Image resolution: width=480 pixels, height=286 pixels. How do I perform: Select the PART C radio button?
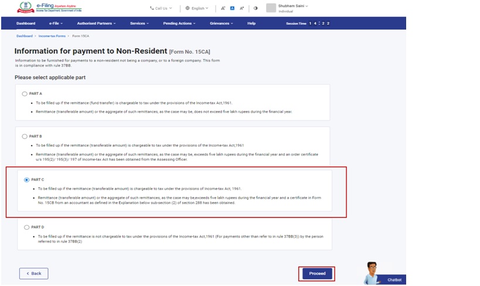pos(26,180)
